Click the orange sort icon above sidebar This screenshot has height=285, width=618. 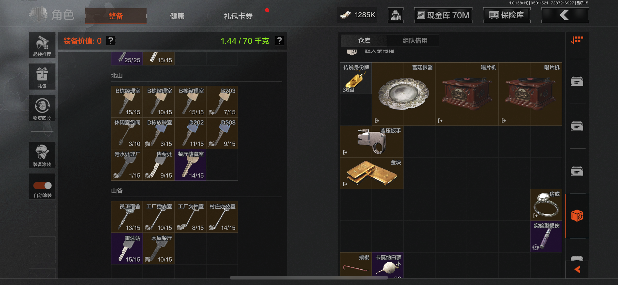pyautogui.click(x=577, y=41)
